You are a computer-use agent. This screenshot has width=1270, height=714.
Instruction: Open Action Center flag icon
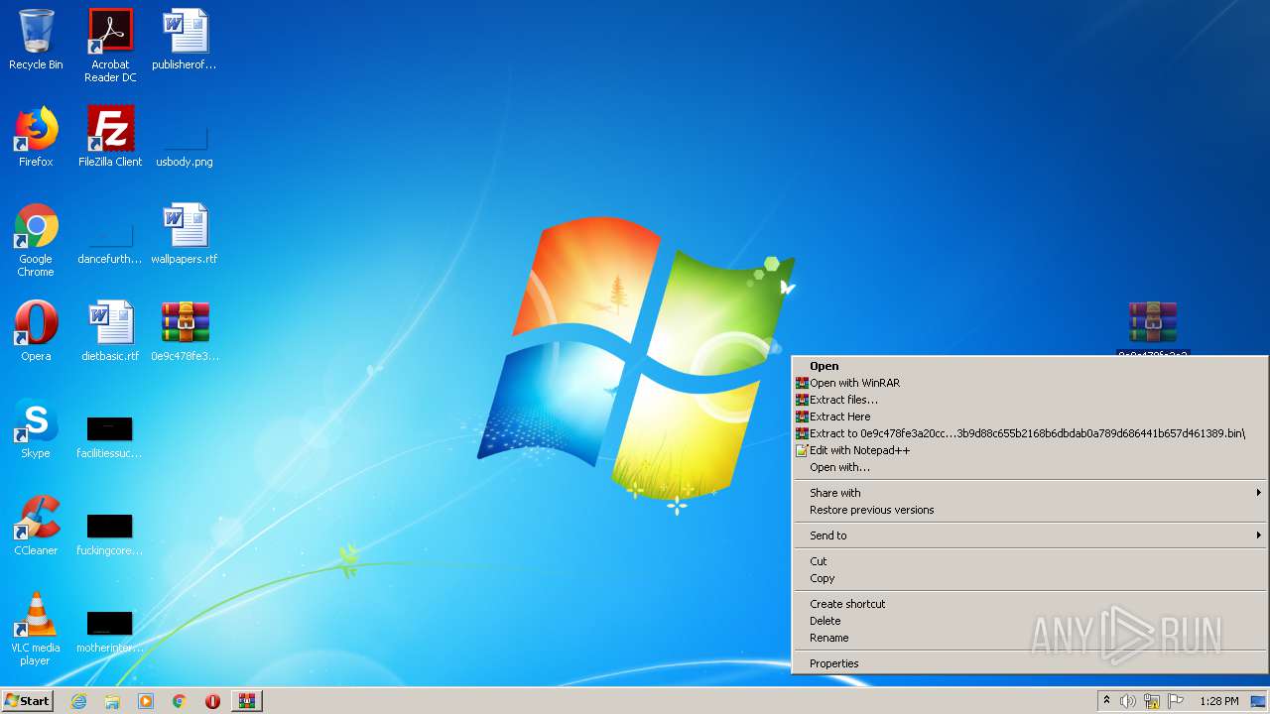click(1176, 701)
